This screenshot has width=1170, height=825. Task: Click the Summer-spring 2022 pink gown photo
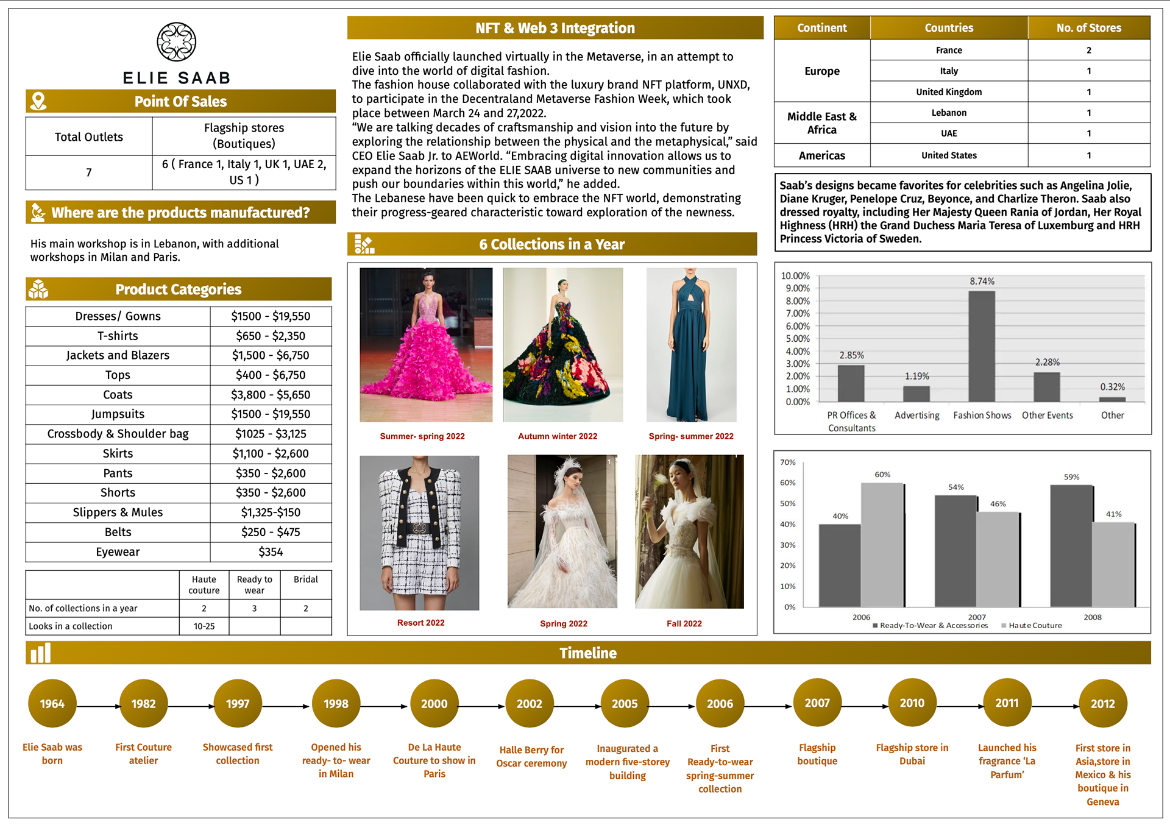[426, 345]
